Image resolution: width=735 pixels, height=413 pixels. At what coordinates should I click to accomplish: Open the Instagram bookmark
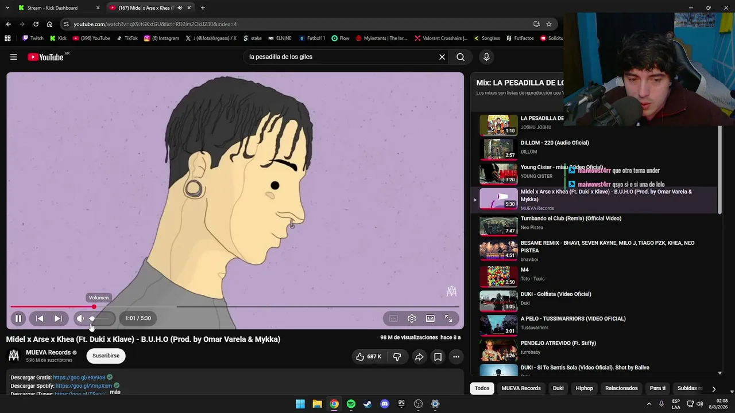(161, 38)
